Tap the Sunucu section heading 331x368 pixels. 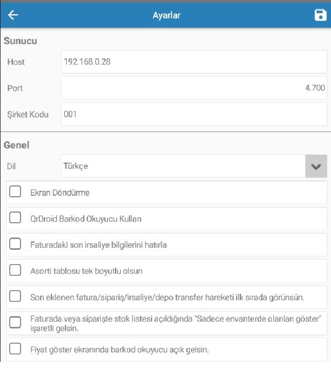tap(20, 41)
